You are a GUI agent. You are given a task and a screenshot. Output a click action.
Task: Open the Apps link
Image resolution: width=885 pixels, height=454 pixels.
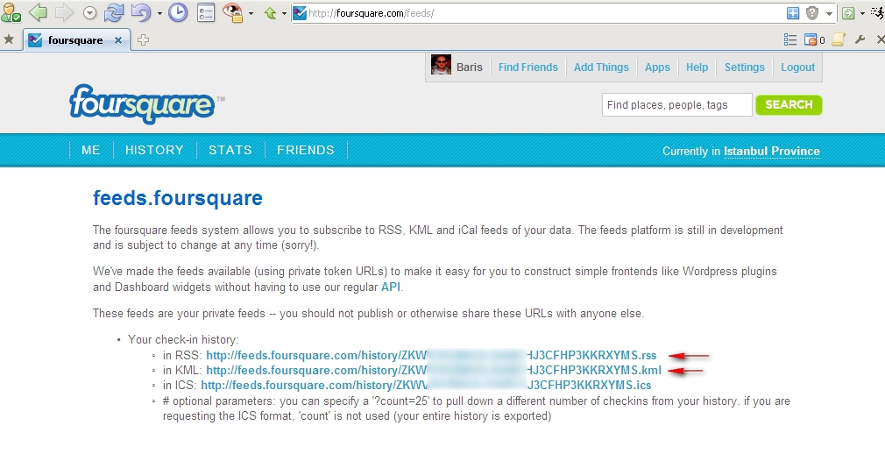(657, 67)
